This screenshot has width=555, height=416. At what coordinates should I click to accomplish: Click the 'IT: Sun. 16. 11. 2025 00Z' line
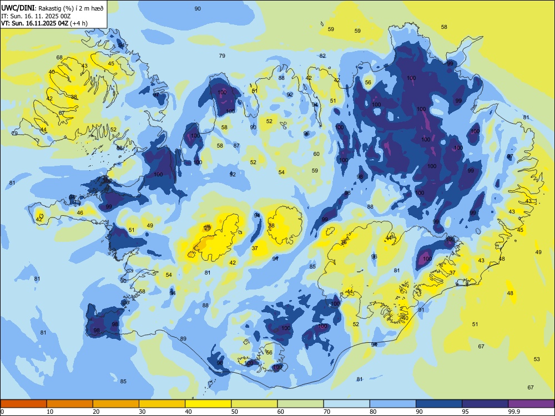[37, 16]
